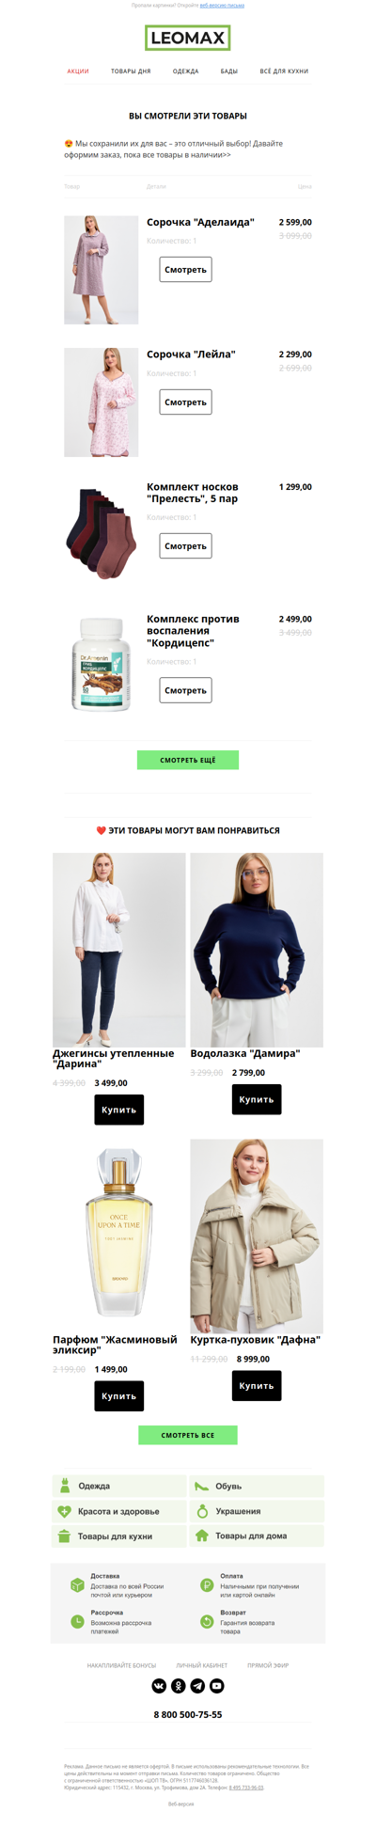This screenshot has height=1827, width=376.
Task: Open the ТОВАРЫ ДНЯ menu item
Action: coord(131,71)
